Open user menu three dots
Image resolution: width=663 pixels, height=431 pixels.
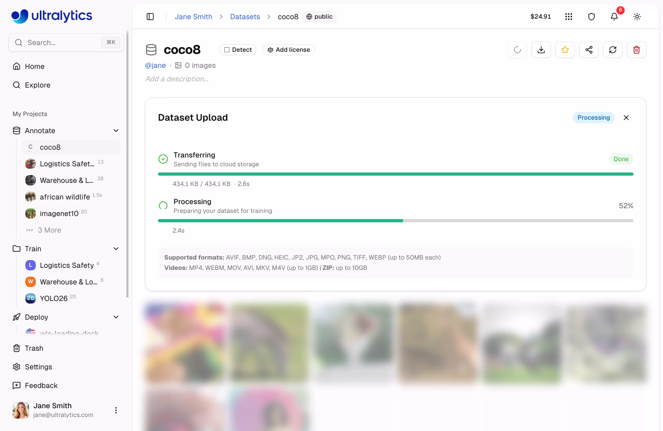click(x=116, y=410)
